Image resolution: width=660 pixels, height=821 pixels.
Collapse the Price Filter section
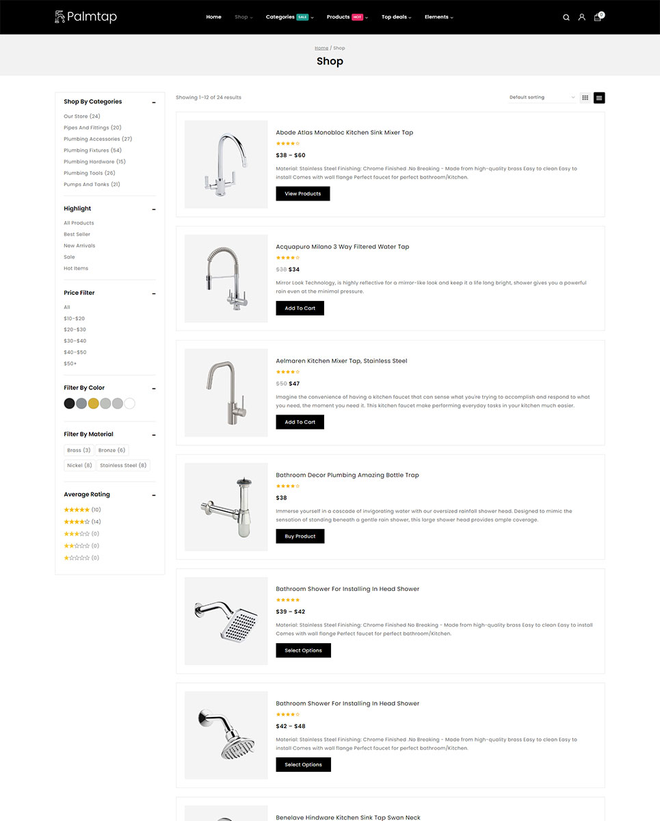coord(154,294)
